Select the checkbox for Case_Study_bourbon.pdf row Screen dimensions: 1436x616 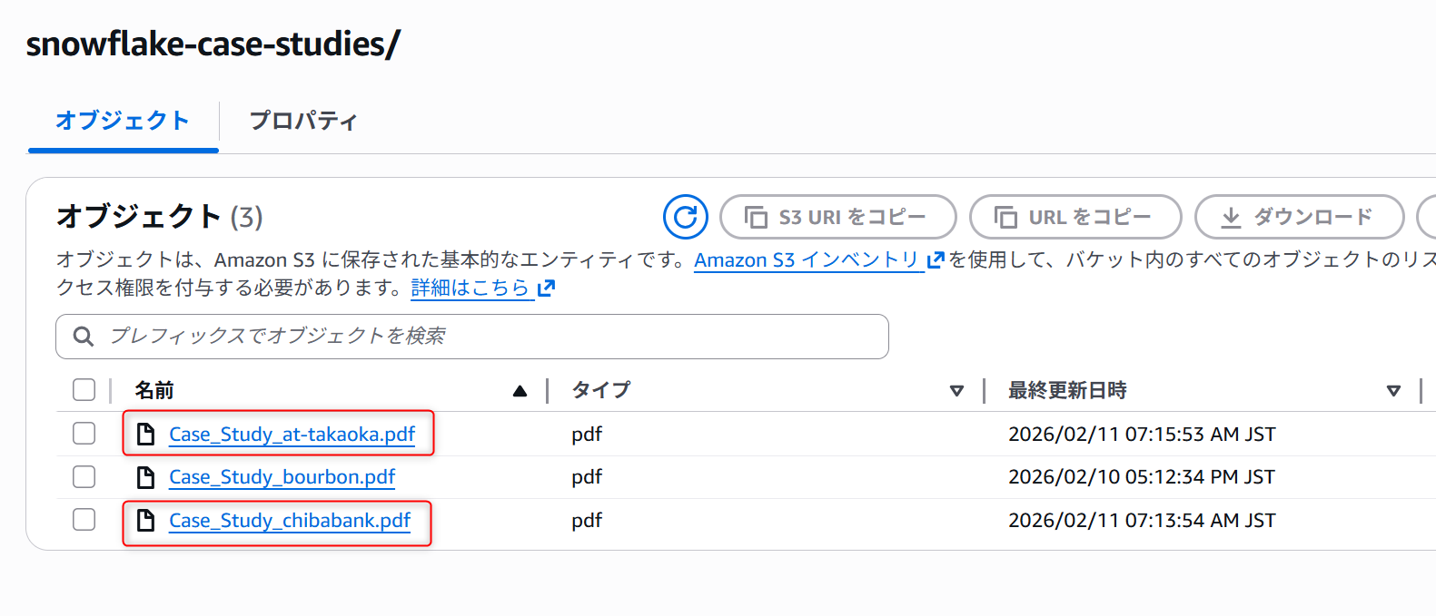coord(84,476)
